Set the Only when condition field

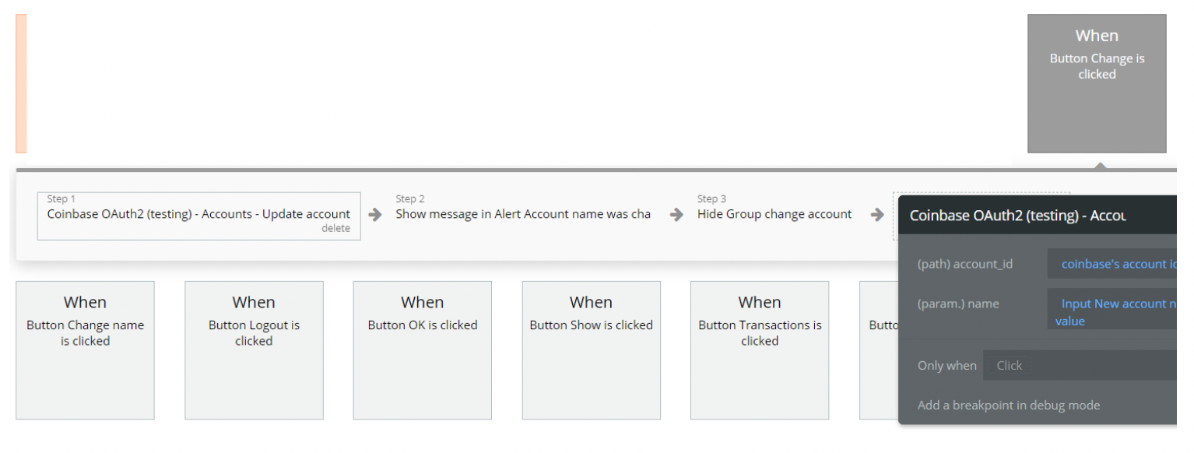[1080, 365]
